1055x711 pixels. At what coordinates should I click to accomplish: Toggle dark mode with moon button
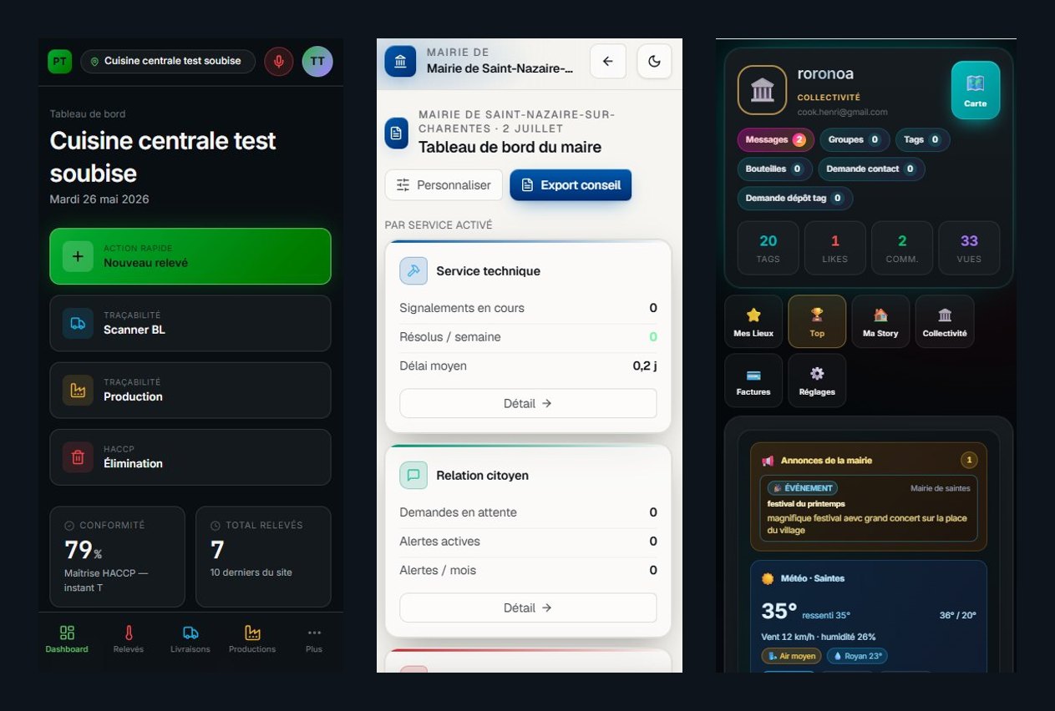coord(654,62)
